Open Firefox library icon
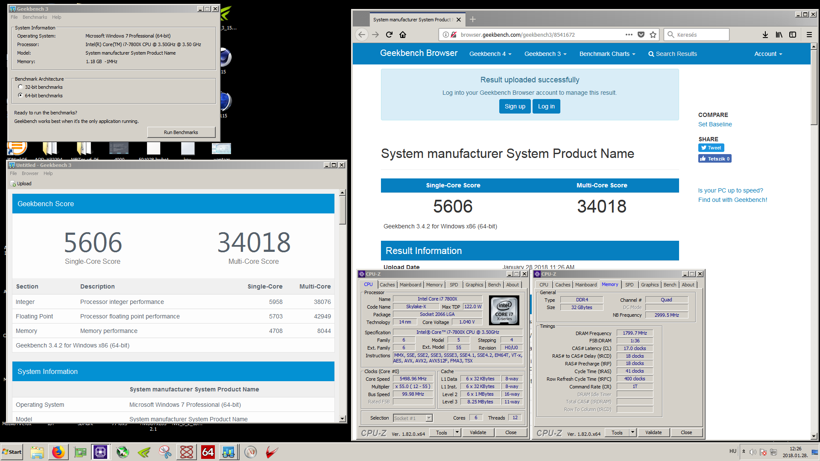The height and width of the screenshot is (461, 820). click(779, 35)
